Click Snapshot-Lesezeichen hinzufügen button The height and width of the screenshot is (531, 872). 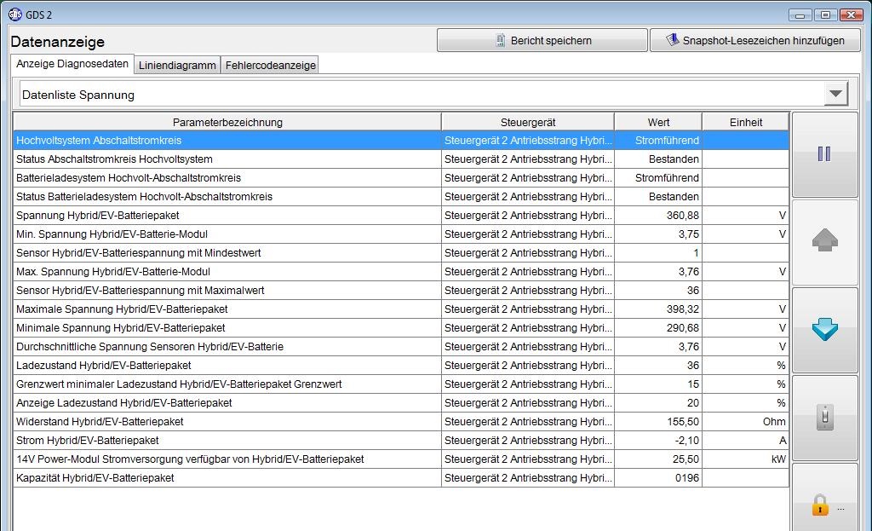coord(754,40)
